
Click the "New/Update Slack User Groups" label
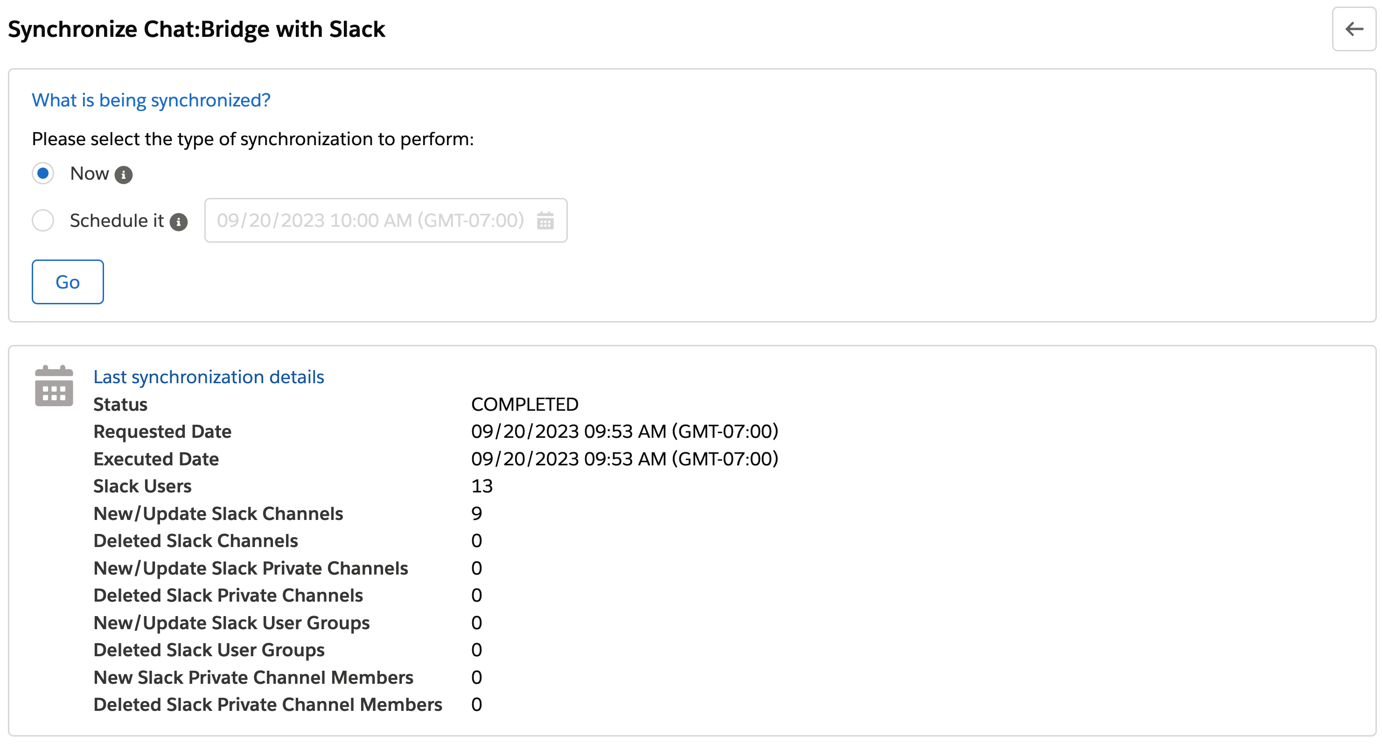pyautogui.click(x=231, y=623)
